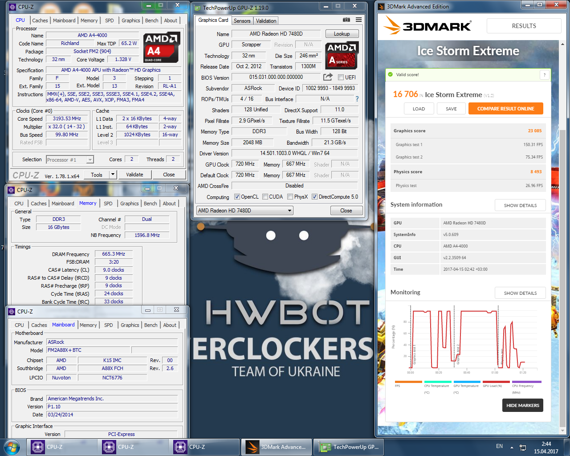This screenshot has height=456, width=570.
Task: Click the Driver Version field in GPU-Z
Action: (294, 153)
